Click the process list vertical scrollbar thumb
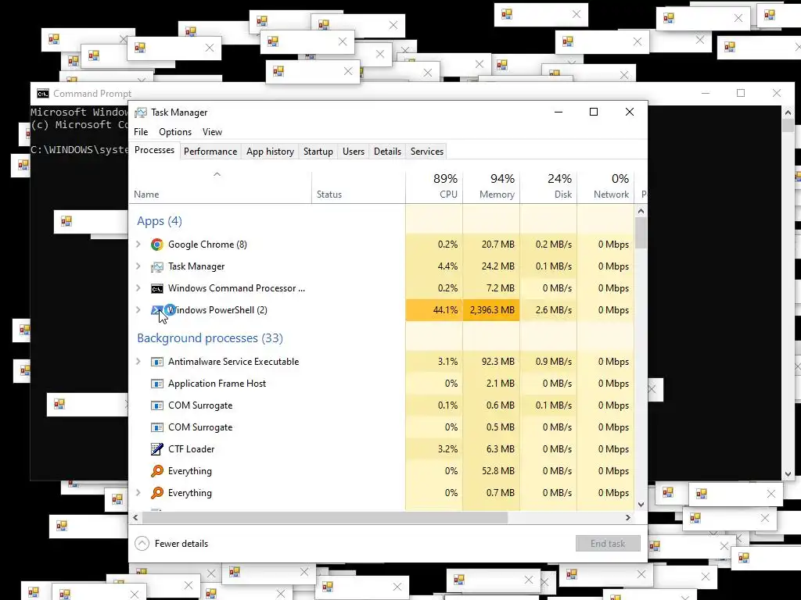This screenshot has width=801, height=600. pos(641,233)
